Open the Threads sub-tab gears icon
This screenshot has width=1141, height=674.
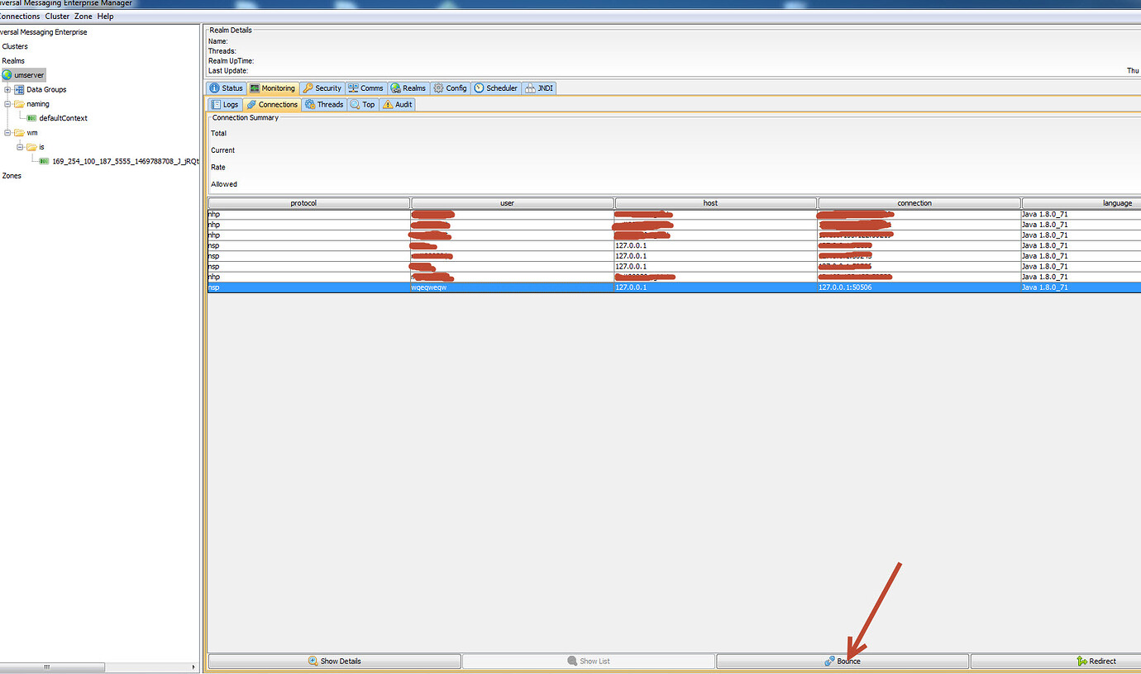coord(310,105)
